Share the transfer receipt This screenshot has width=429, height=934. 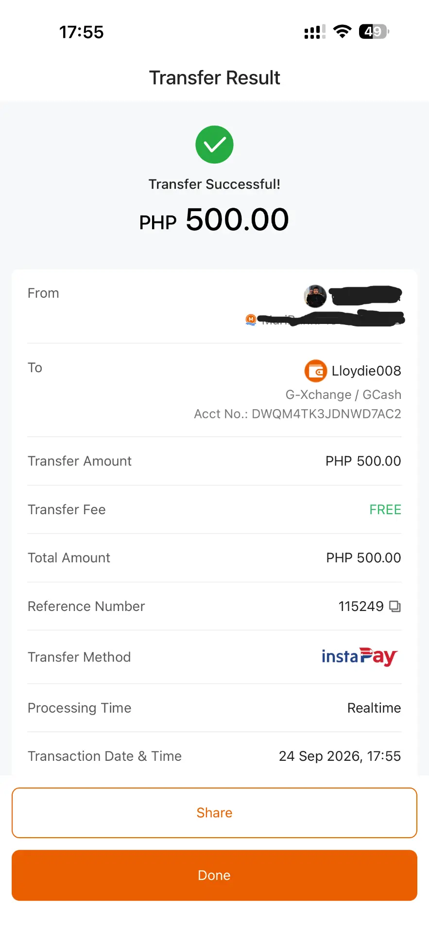coord(214,813)
